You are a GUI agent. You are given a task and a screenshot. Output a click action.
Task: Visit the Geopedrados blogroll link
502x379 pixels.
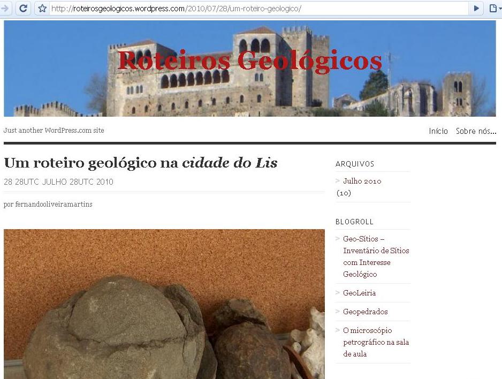click(366, 312)
